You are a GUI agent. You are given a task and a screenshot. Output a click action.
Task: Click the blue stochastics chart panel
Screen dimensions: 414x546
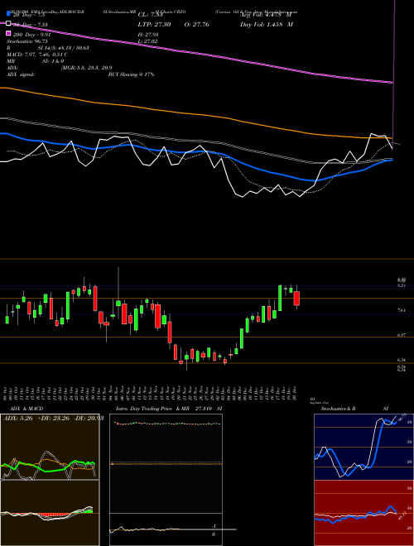coord(363,447)
